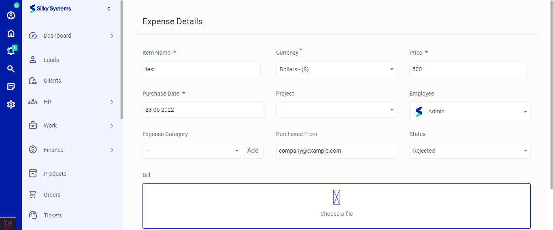This screenshot has height=230, width=553.
Task: Open notifications bell icon
Action: [11, 51]
